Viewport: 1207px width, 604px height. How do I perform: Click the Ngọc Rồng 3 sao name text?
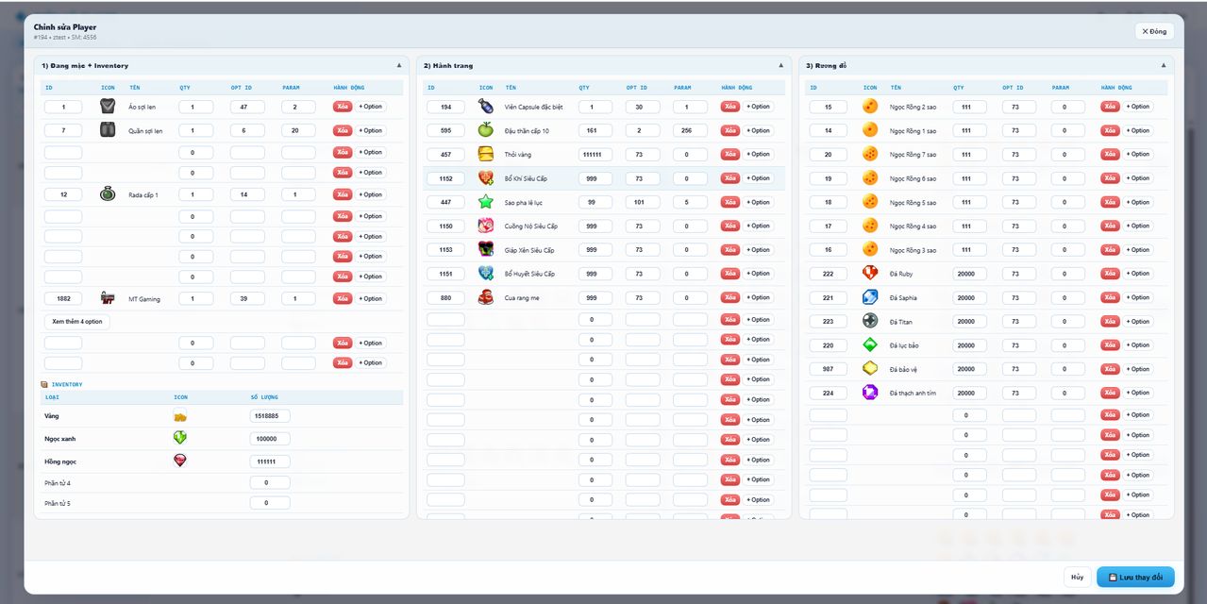(x=914, y=250)
